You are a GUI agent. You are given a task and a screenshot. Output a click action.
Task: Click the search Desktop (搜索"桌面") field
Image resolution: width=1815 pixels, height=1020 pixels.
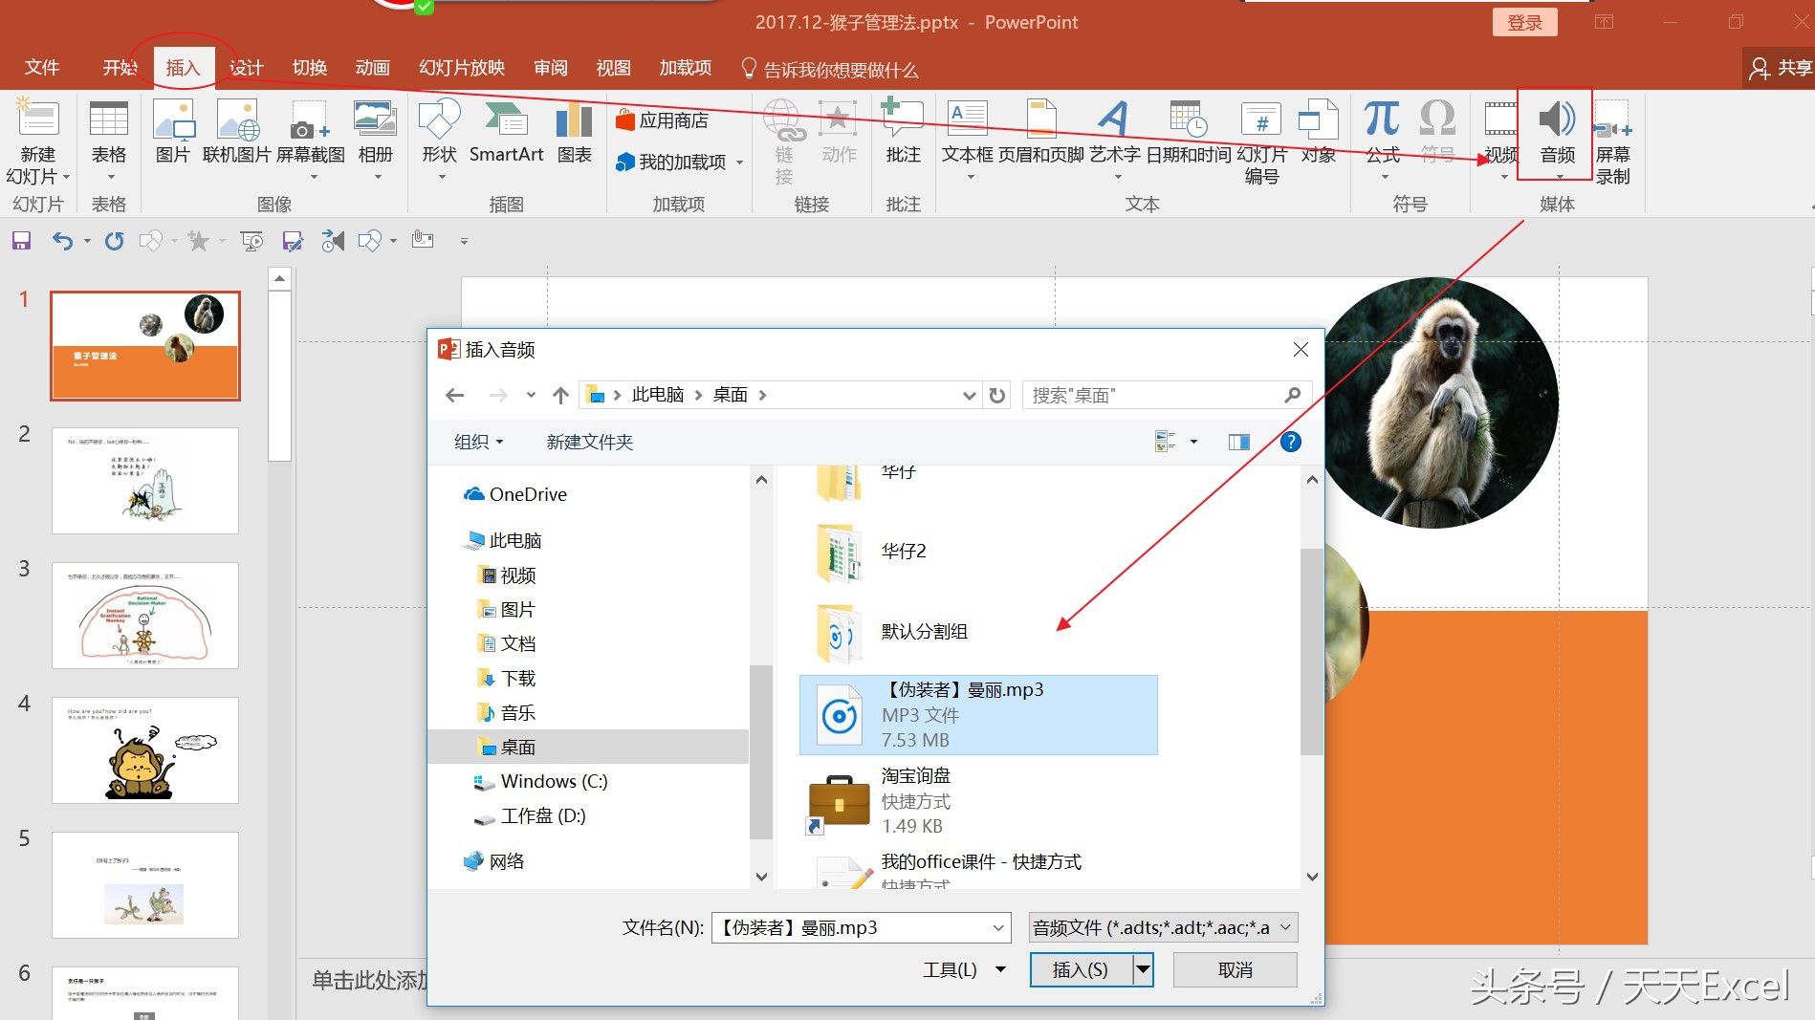1166,395
